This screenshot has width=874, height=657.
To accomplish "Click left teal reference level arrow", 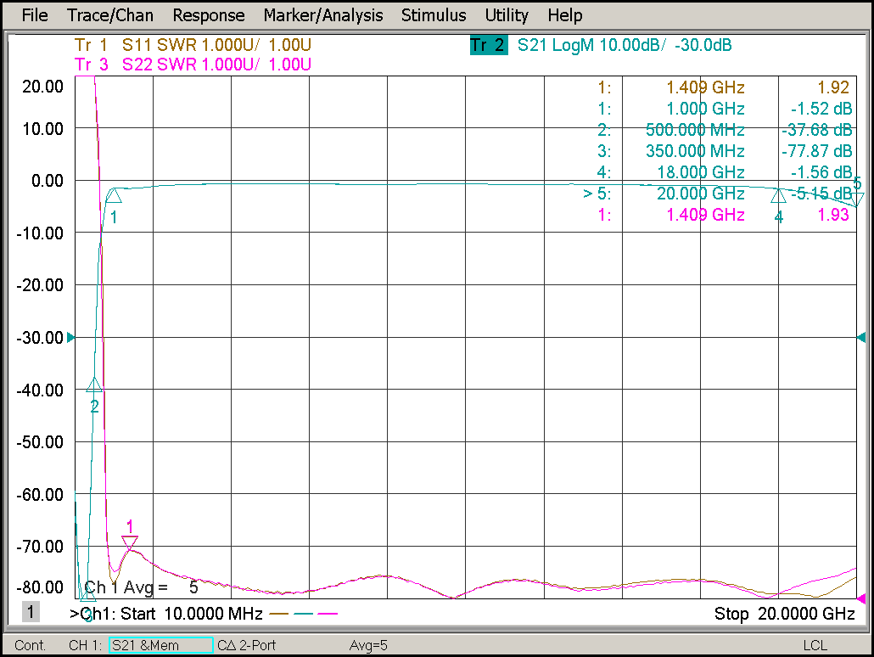I will click(71, 338).
